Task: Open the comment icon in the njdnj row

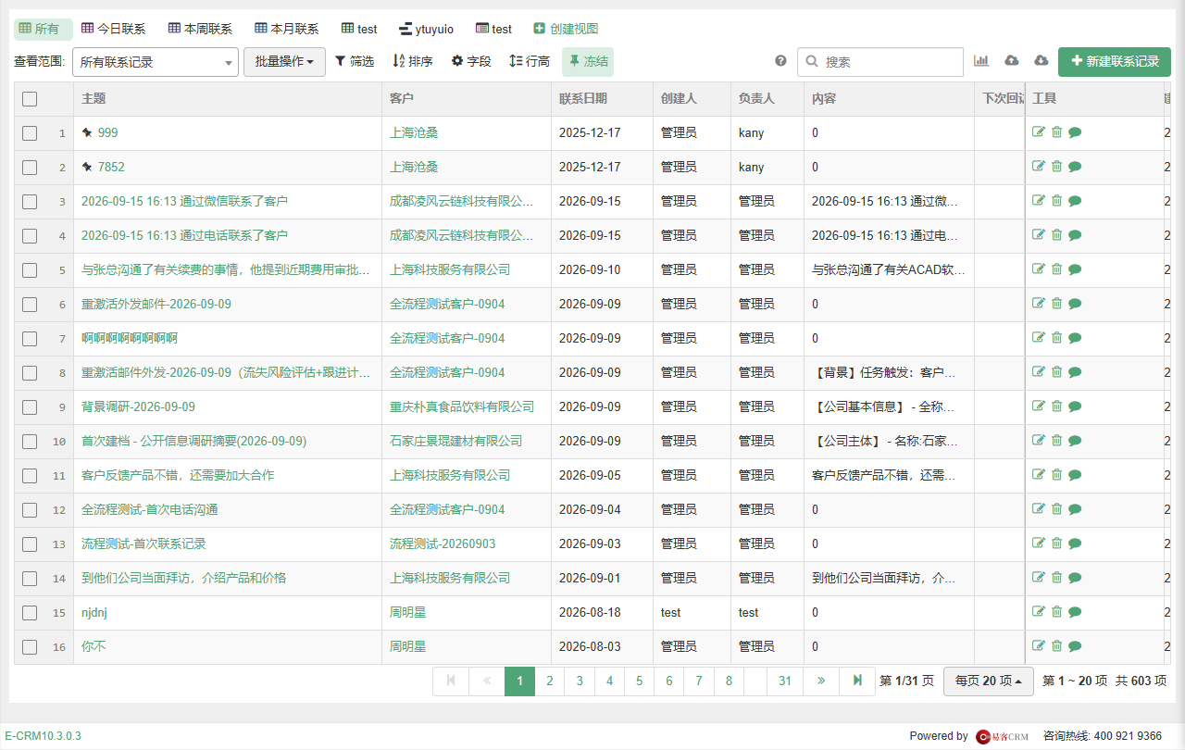Action: (1075, 612)
